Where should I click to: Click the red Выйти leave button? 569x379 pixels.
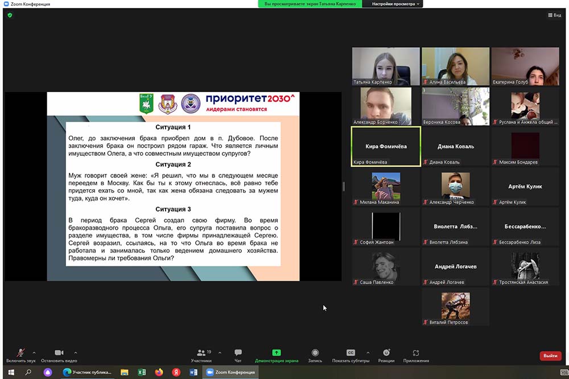[550, 356]
